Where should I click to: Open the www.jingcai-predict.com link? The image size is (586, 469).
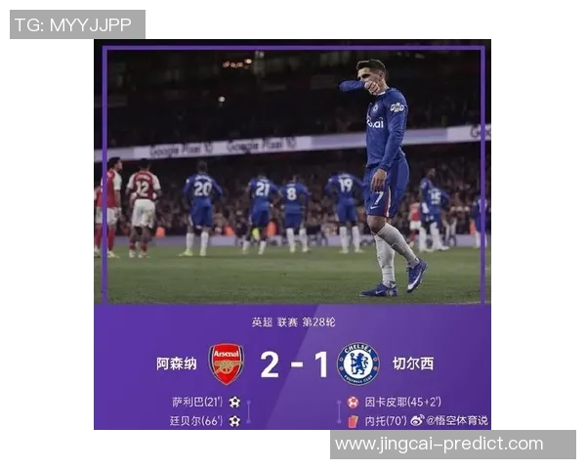click(439, 444)
